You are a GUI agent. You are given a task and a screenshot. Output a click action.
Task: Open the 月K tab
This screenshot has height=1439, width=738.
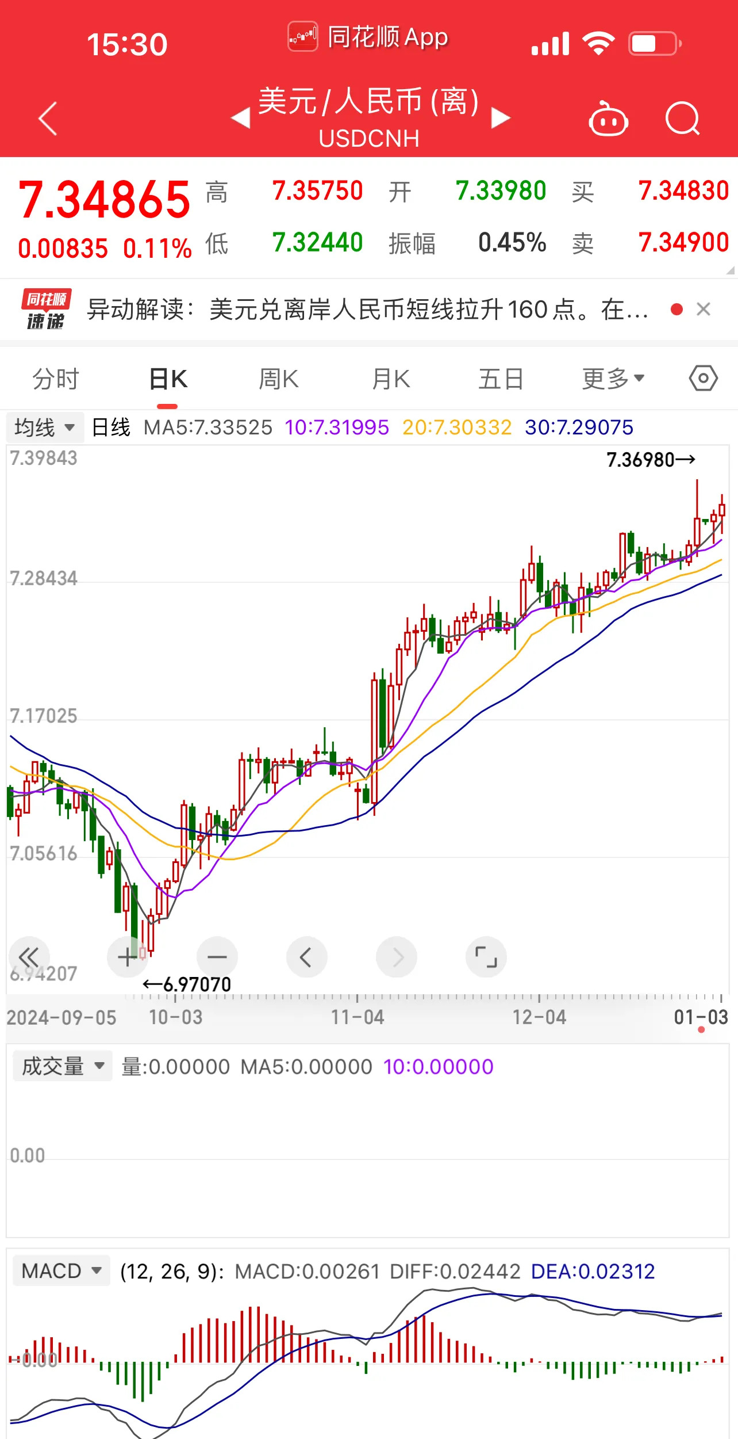click(x=391, y=379)
